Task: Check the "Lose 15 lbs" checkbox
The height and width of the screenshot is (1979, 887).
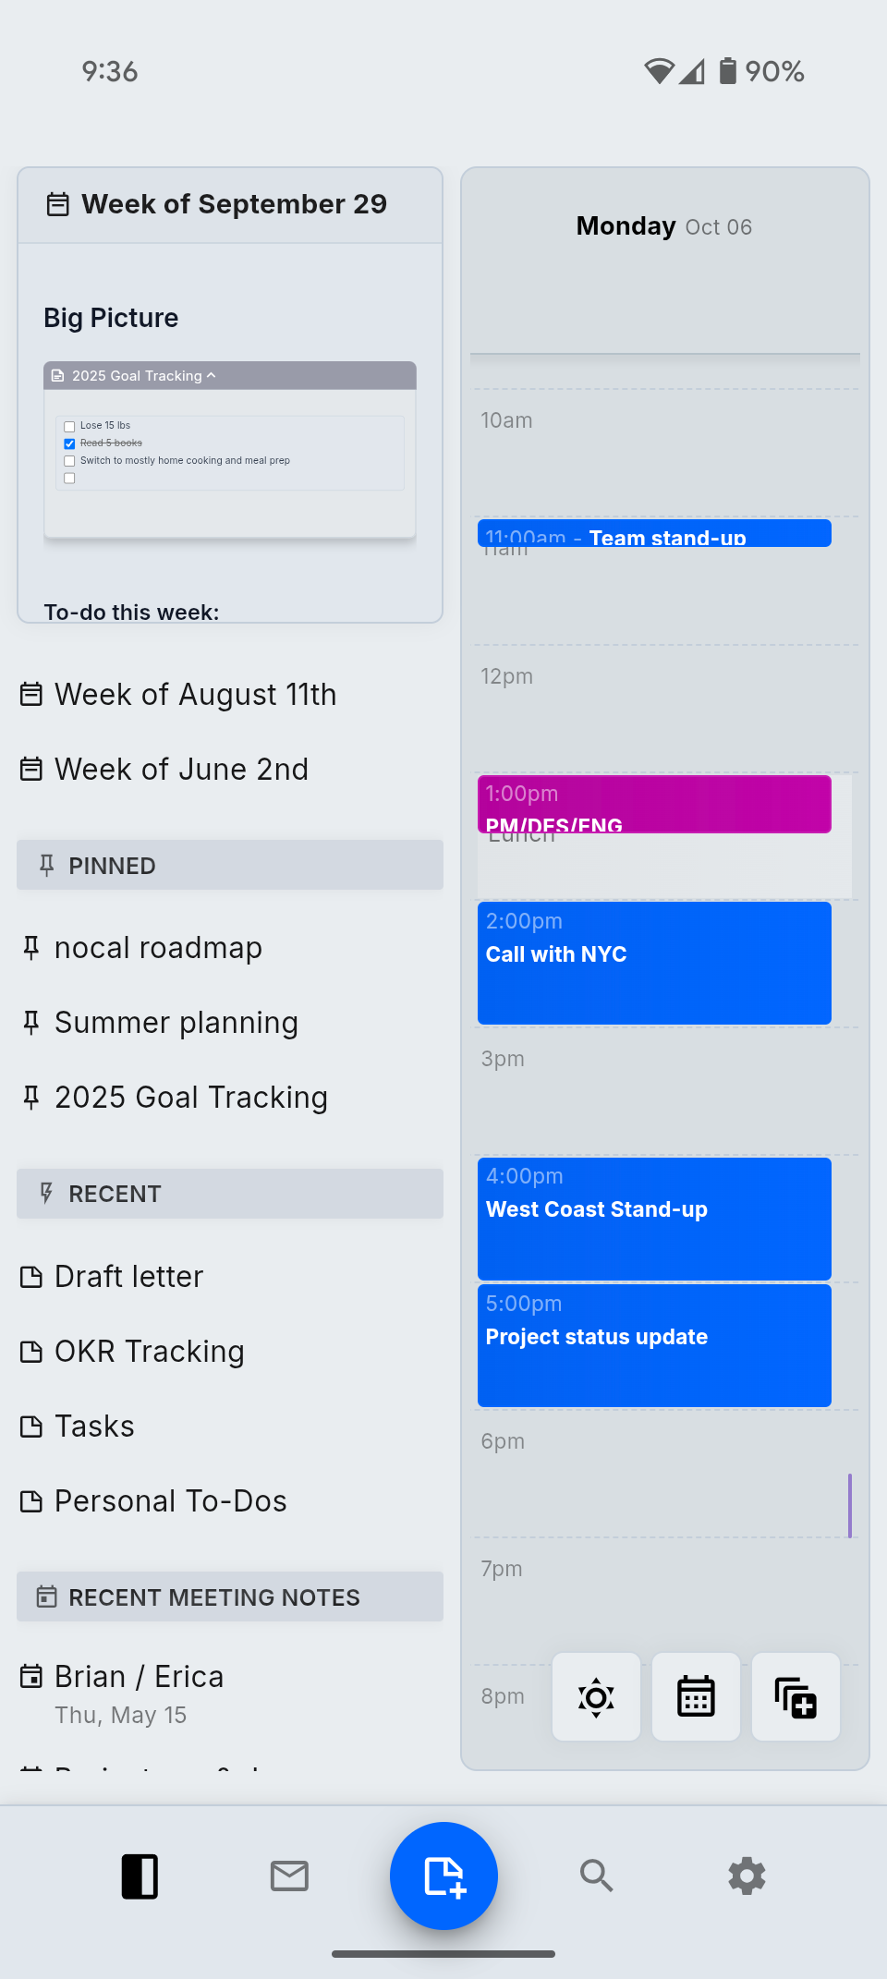Action: (x=69, y=426)
